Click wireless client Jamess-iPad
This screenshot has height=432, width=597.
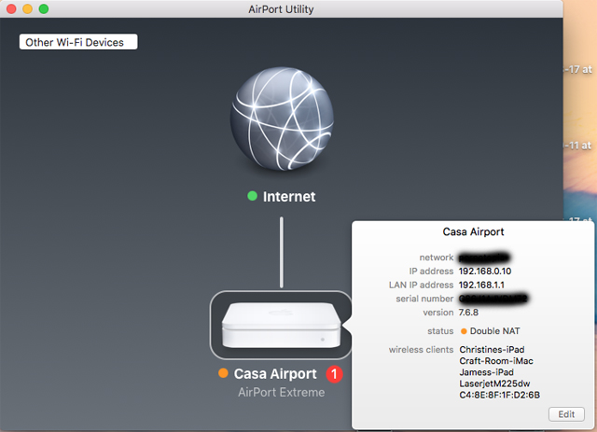(487, 372)
